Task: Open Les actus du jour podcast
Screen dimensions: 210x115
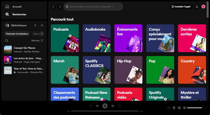Action: 24,60
